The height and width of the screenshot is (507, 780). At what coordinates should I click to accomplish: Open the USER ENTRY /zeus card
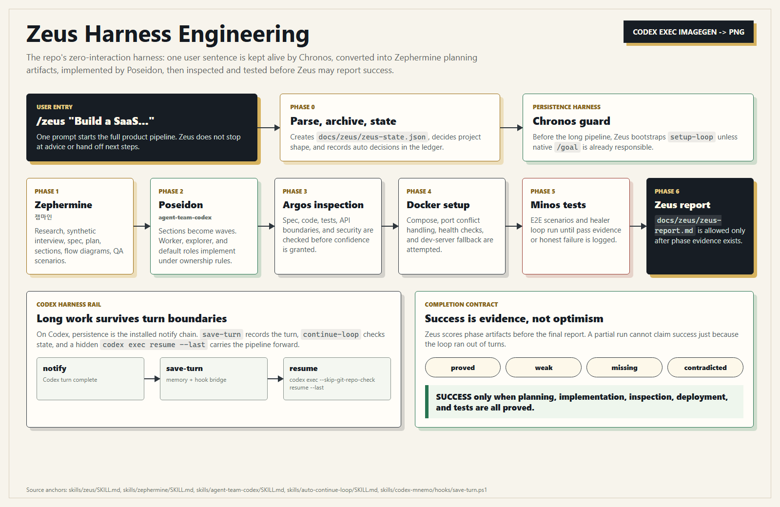tap(142, 127)
